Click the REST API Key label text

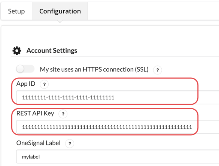35,113
